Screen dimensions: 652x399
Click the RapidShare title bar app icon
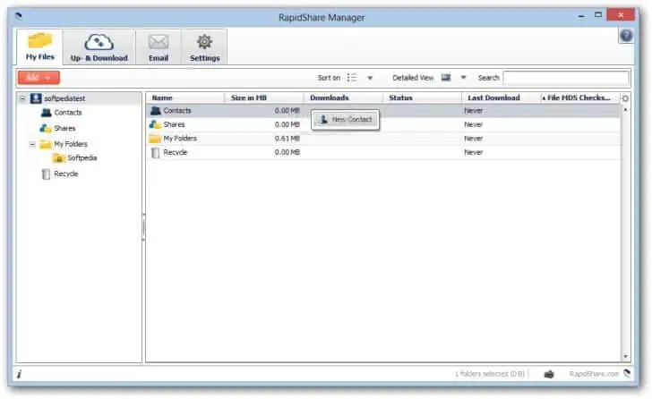18,16
